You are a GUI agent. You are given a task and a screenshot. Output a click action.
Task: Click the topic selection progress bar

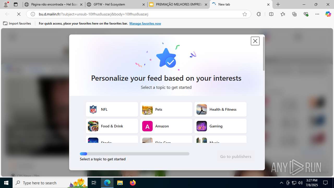[x=135, y=154]
